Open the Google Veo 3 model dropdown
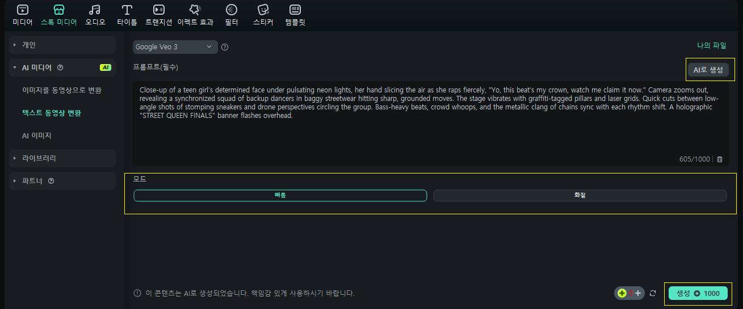Viewport: 743px width, 309px height. tap(175, 46)
